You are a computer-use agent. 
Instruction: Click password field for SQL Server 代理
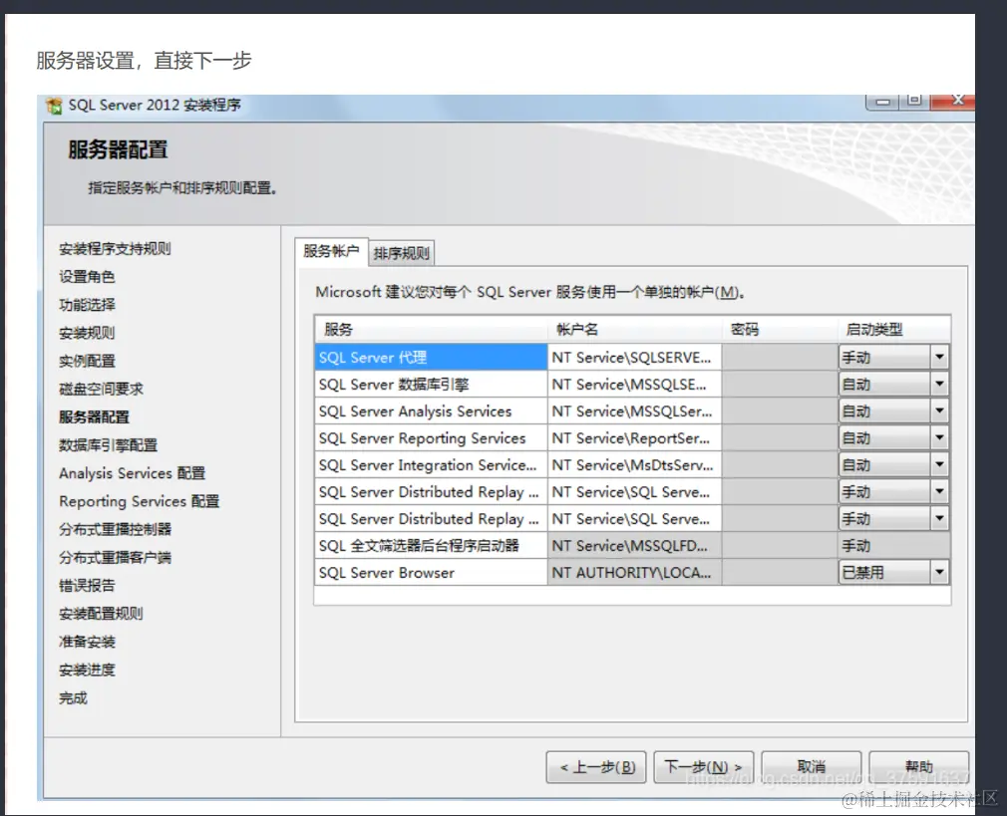780,357
